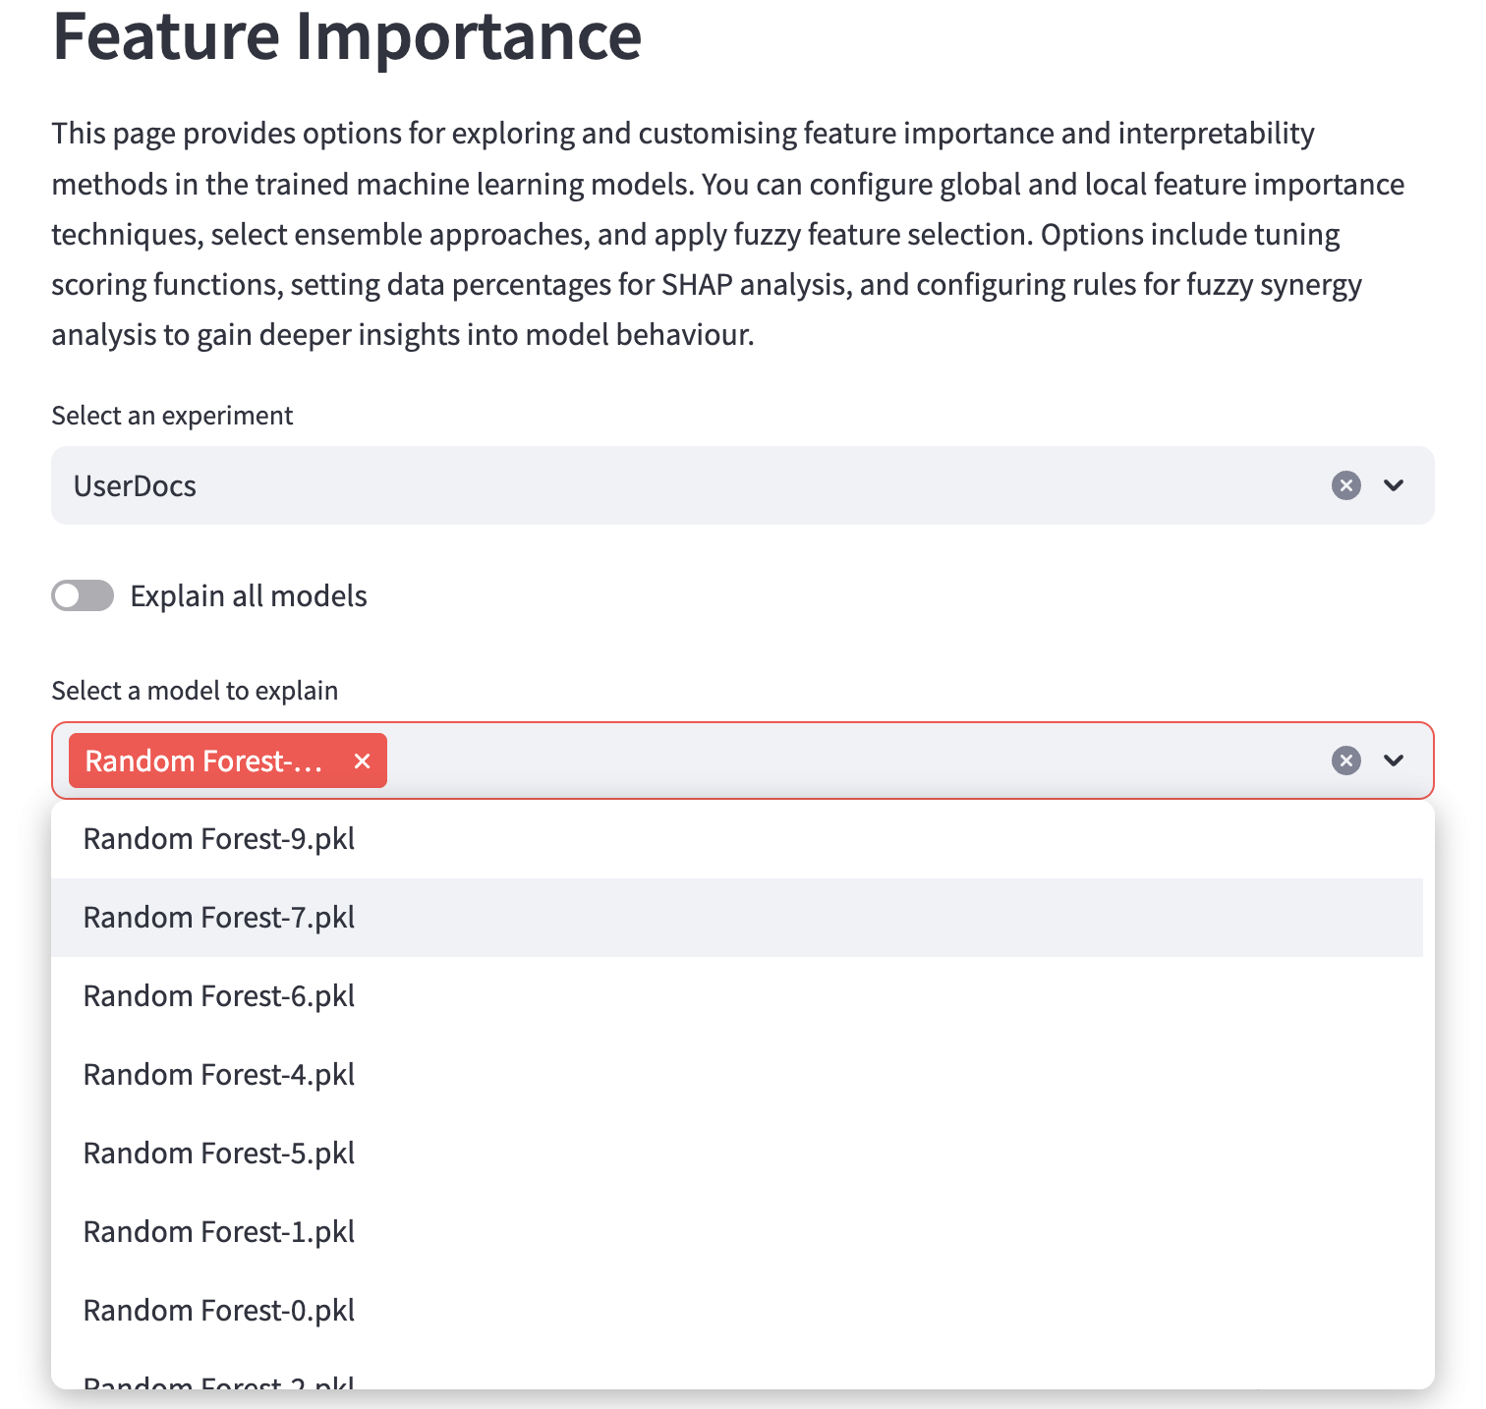Select Random Forest-4.pkl from the list
This screenshot has height=1409, width=1486.
click(218, 1074)
